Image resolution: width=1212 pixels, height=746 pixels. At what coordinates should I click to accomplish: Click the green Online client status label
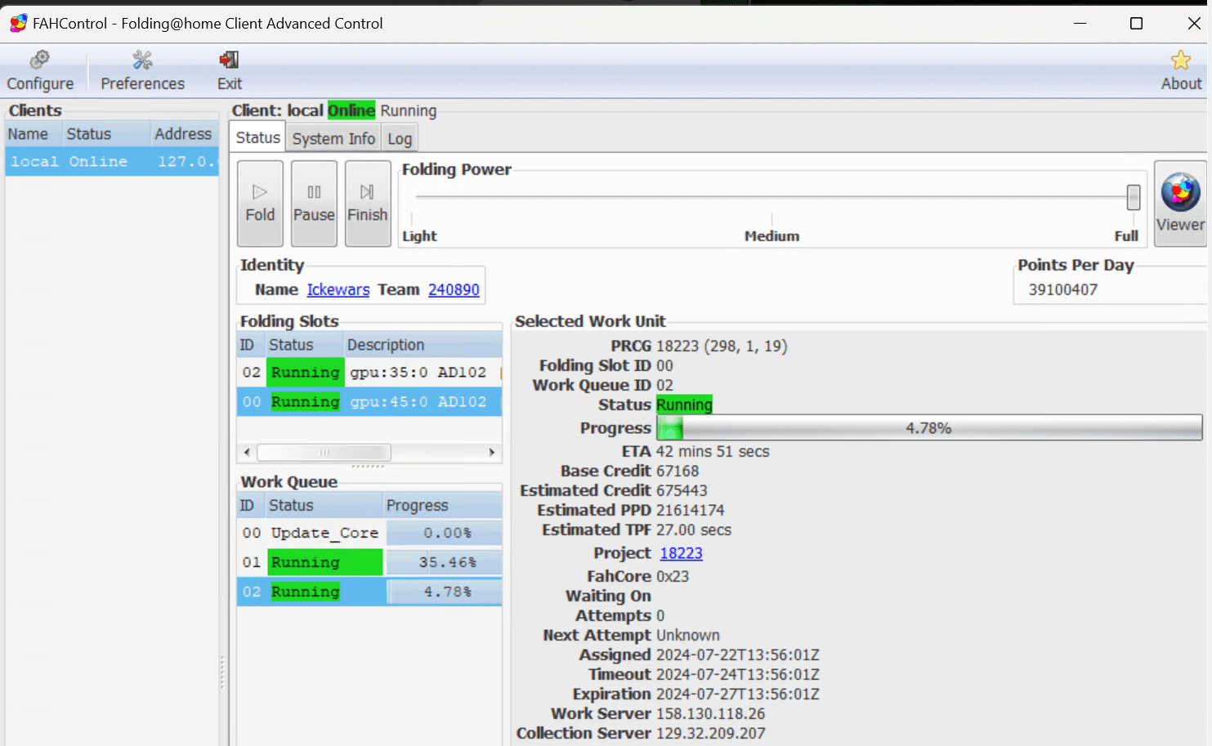click(351, 110)
